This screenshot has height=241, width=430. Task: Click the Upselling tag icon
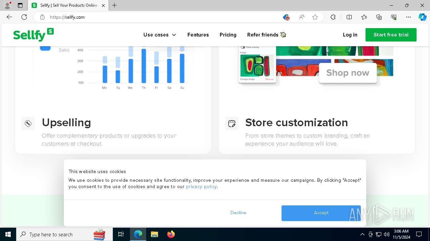[x=28, y=124]
